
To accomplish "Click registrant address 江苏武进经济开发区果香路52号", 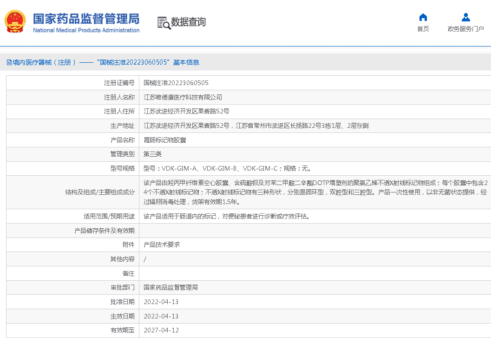I will click(186, 111).
